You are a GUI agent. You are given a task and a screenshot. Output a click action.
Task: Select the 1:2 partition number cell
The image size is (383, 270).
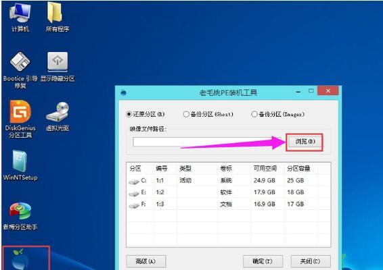point(160,192)
